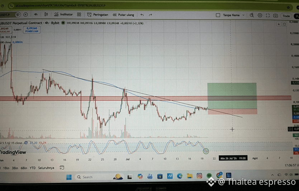Select the 3Bln time range
Image resolution: width=299 pixels, height=191 pixels.
15,168
